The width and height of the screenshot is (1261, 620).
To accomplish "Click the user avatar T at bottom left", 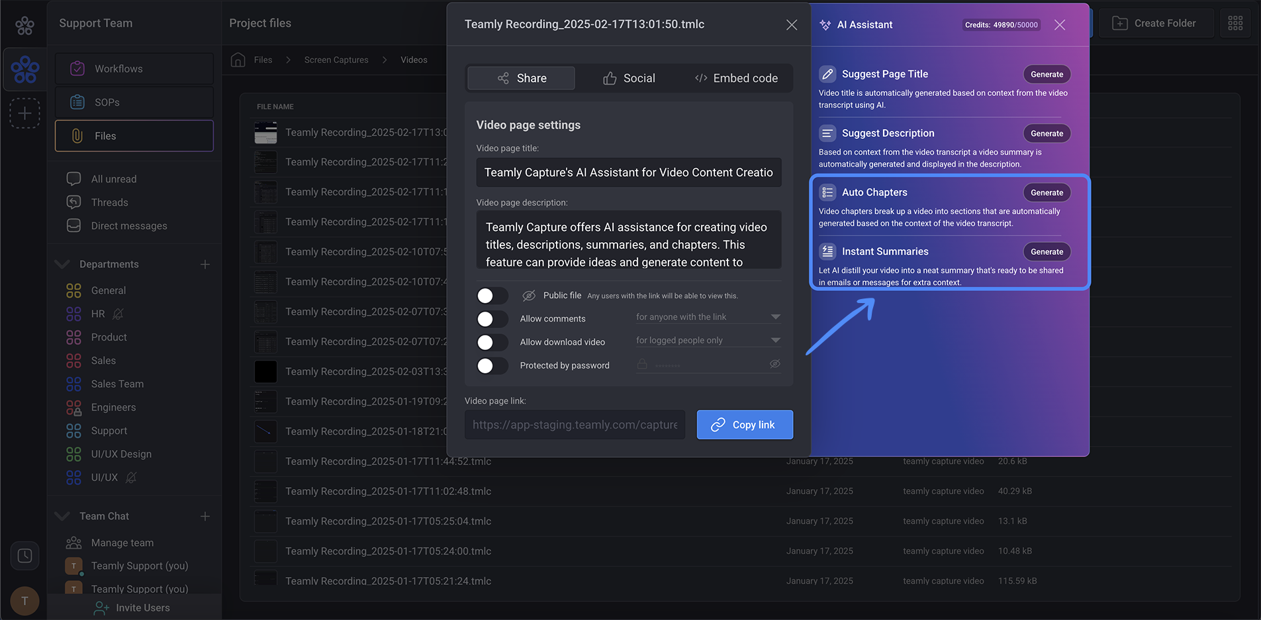I will pos(24,601).
